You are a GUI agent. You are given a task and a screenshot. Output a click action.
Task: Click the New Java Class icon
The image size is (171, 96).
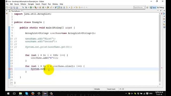click(43, 7)
